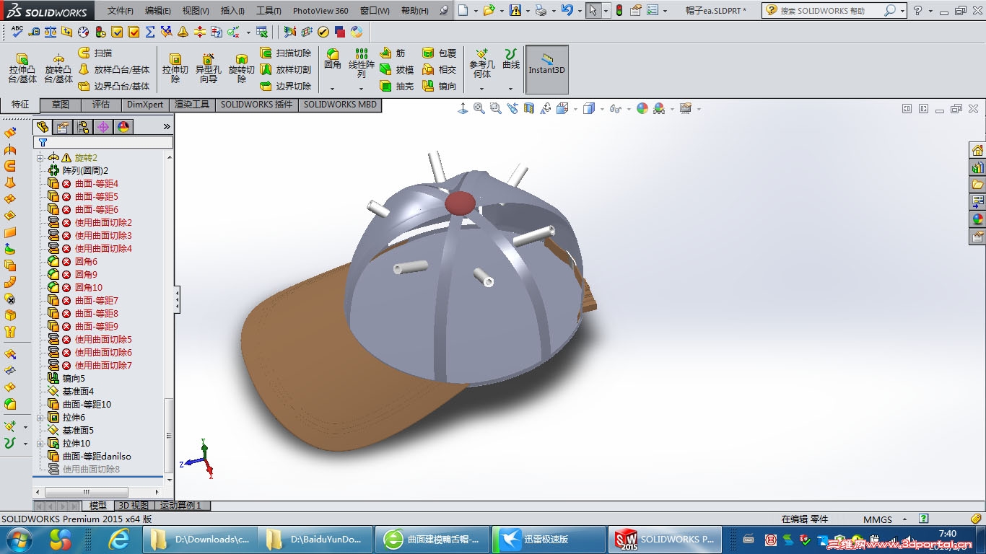Expand the 旋转2 feature tree node

[x=40, y=158]
